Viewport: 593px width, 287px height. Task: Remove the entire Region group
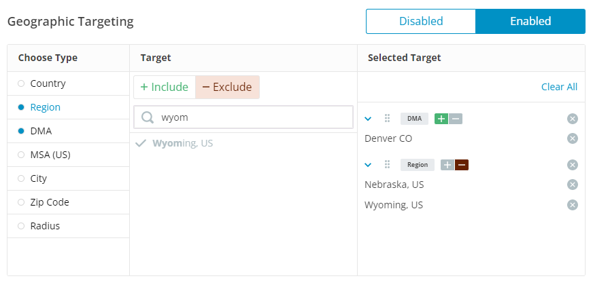(573, 165)
